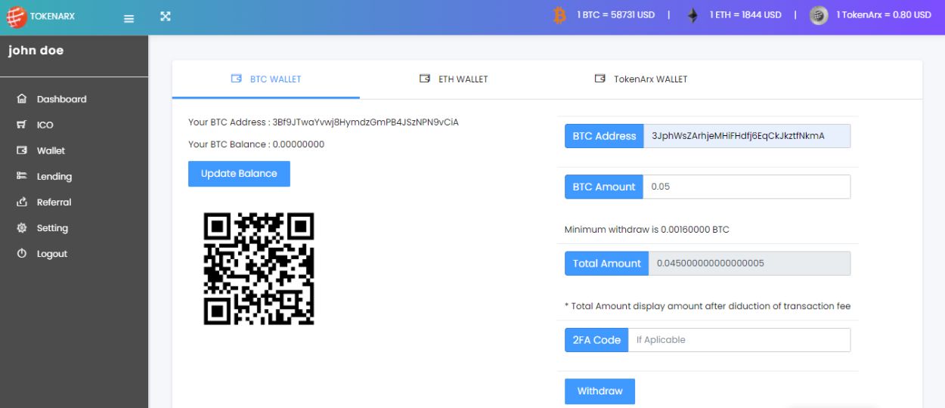Click the Total Amount read-only field
Screen dimensions: 945x408
pyautogui.click(x=749, y=263)
